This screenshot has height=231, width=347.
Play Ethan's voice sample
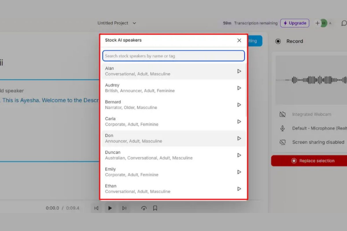pos(239,189)
